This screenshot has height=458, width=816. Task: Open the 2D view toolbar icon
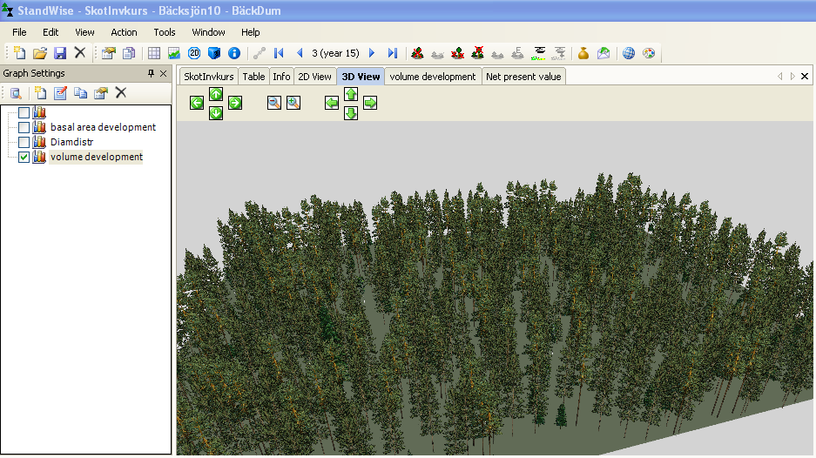coord(194,53)
